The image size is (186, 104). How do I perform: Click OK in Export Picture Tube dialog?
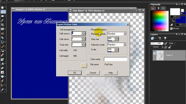tap(75, 73)
